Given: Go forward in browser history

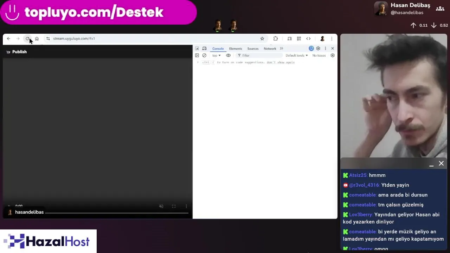Looking at the screenshot, I should (x=18, y=39).
